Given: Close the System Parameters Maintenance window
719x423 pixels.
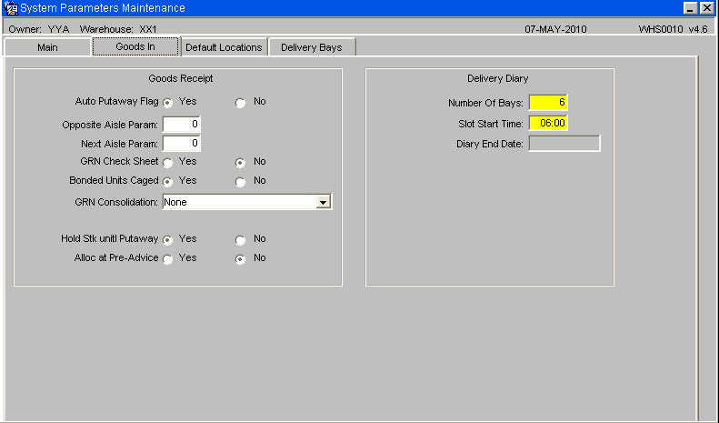Looking at the screenshot, I should 707,8.
